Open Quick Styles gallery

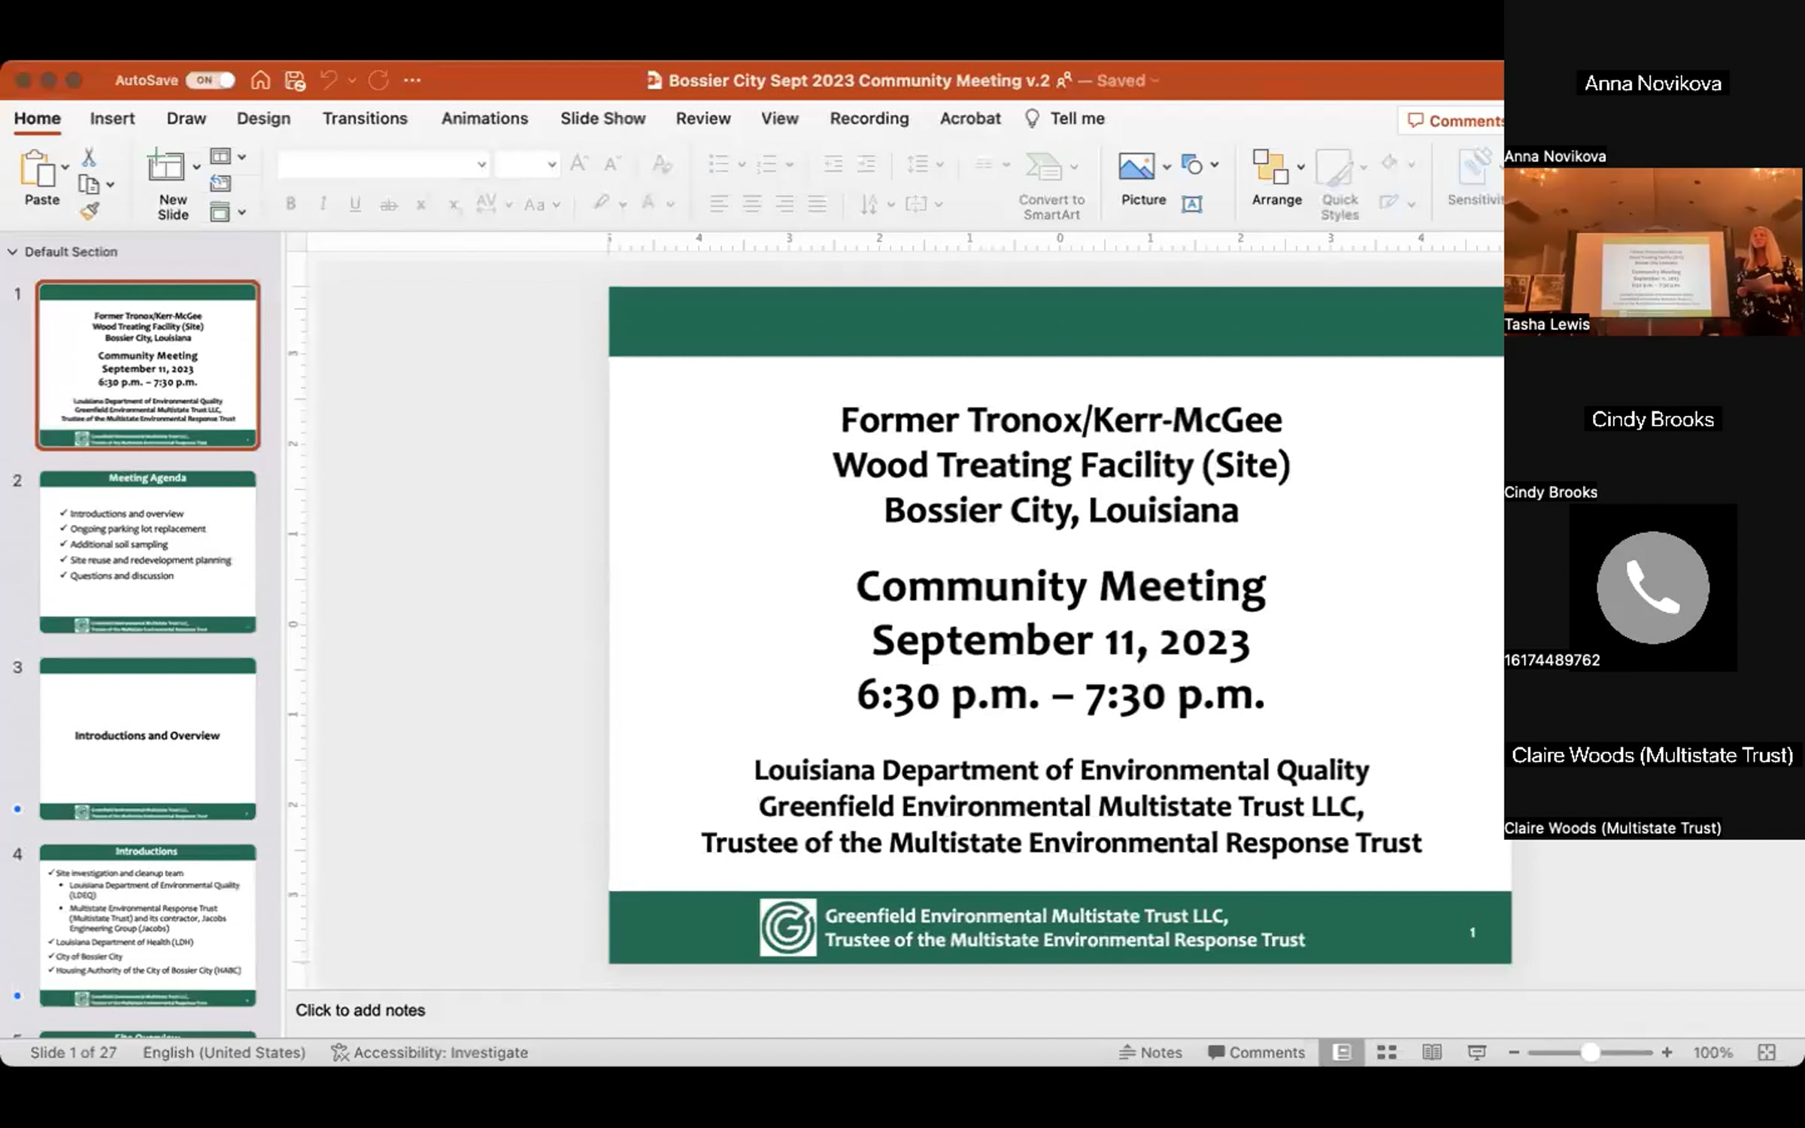(1339, 186)
